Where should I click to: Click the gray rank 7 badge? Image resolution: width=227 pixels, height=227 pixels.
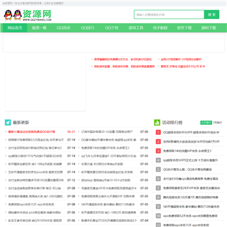coord(158,188)
